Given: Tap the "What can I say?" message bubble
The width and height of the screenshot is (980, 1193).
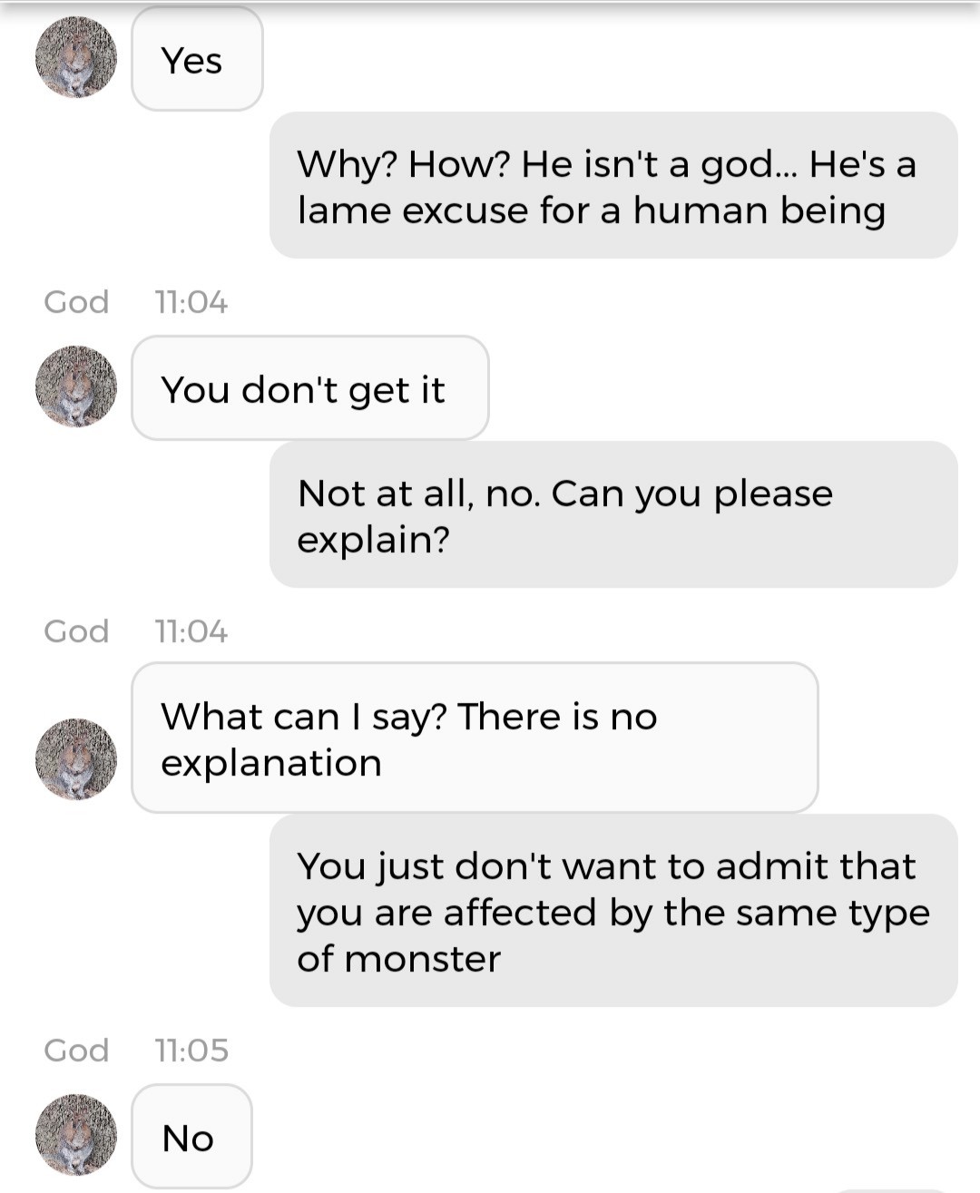Looking at the screenshot, I should pos(475,738).
